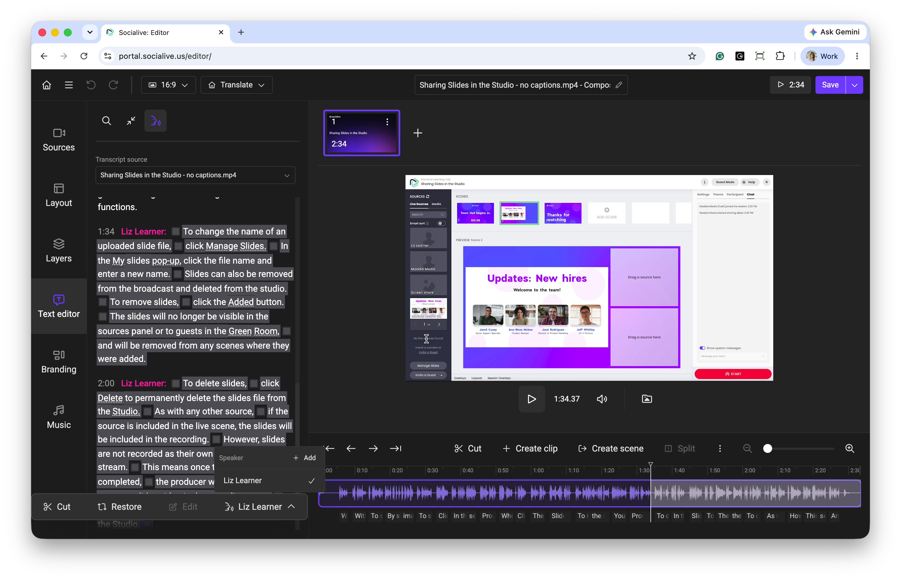This screenshot has width=901, height=580.
Task: Mute the preview volume speaker icon
Action: [602, 399]
